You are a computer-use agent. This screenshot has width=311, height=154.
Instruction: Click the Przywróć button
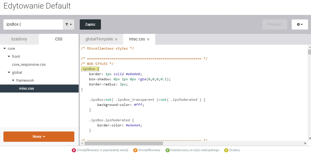click(x=274, y=24)
